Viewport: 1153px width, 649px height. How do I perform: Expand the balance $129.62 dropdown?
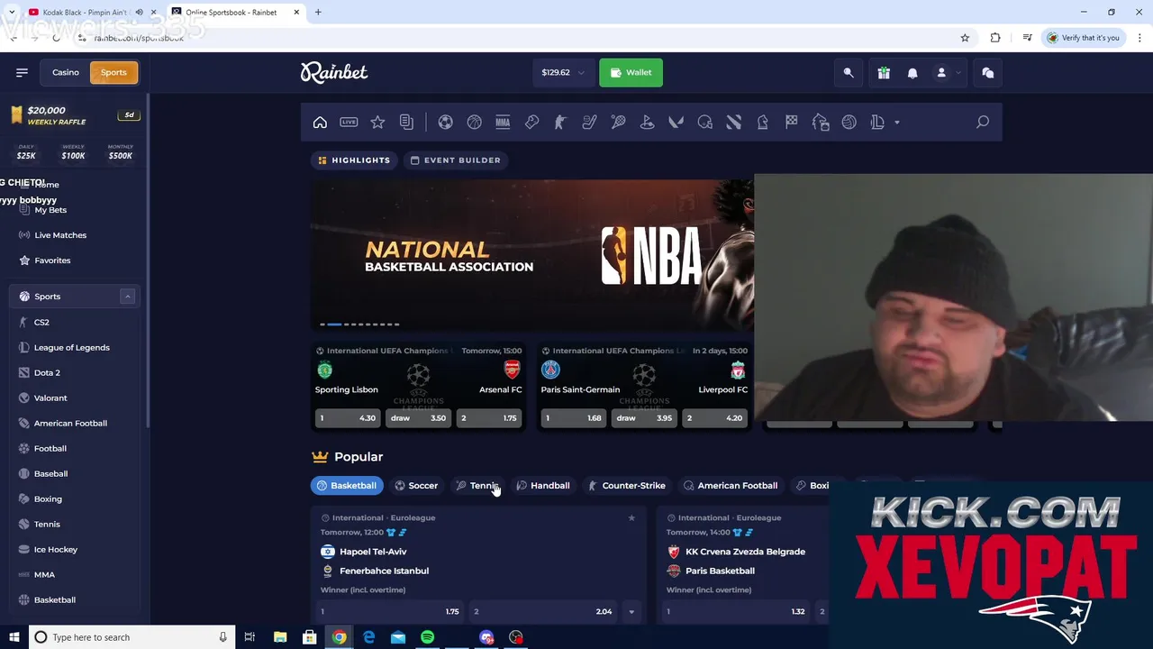click(x=563, y=72)
